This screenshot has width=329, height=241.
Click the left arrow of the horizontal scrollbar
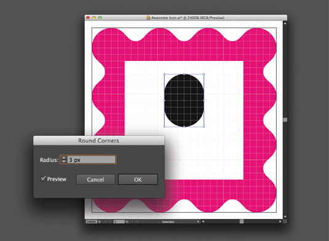tap(203, 221)
